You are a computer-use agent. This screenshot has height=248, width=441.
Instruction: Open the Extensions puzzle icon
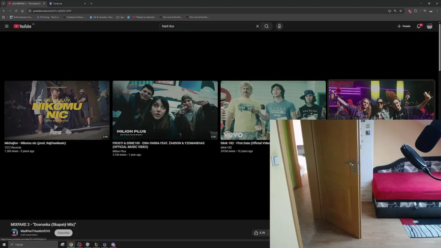(416, 11)
